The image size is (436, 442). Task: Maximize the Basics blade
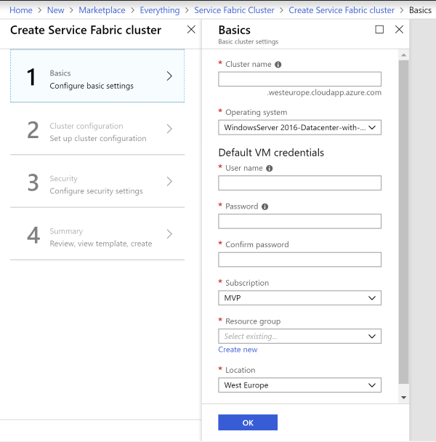point(379,30)
